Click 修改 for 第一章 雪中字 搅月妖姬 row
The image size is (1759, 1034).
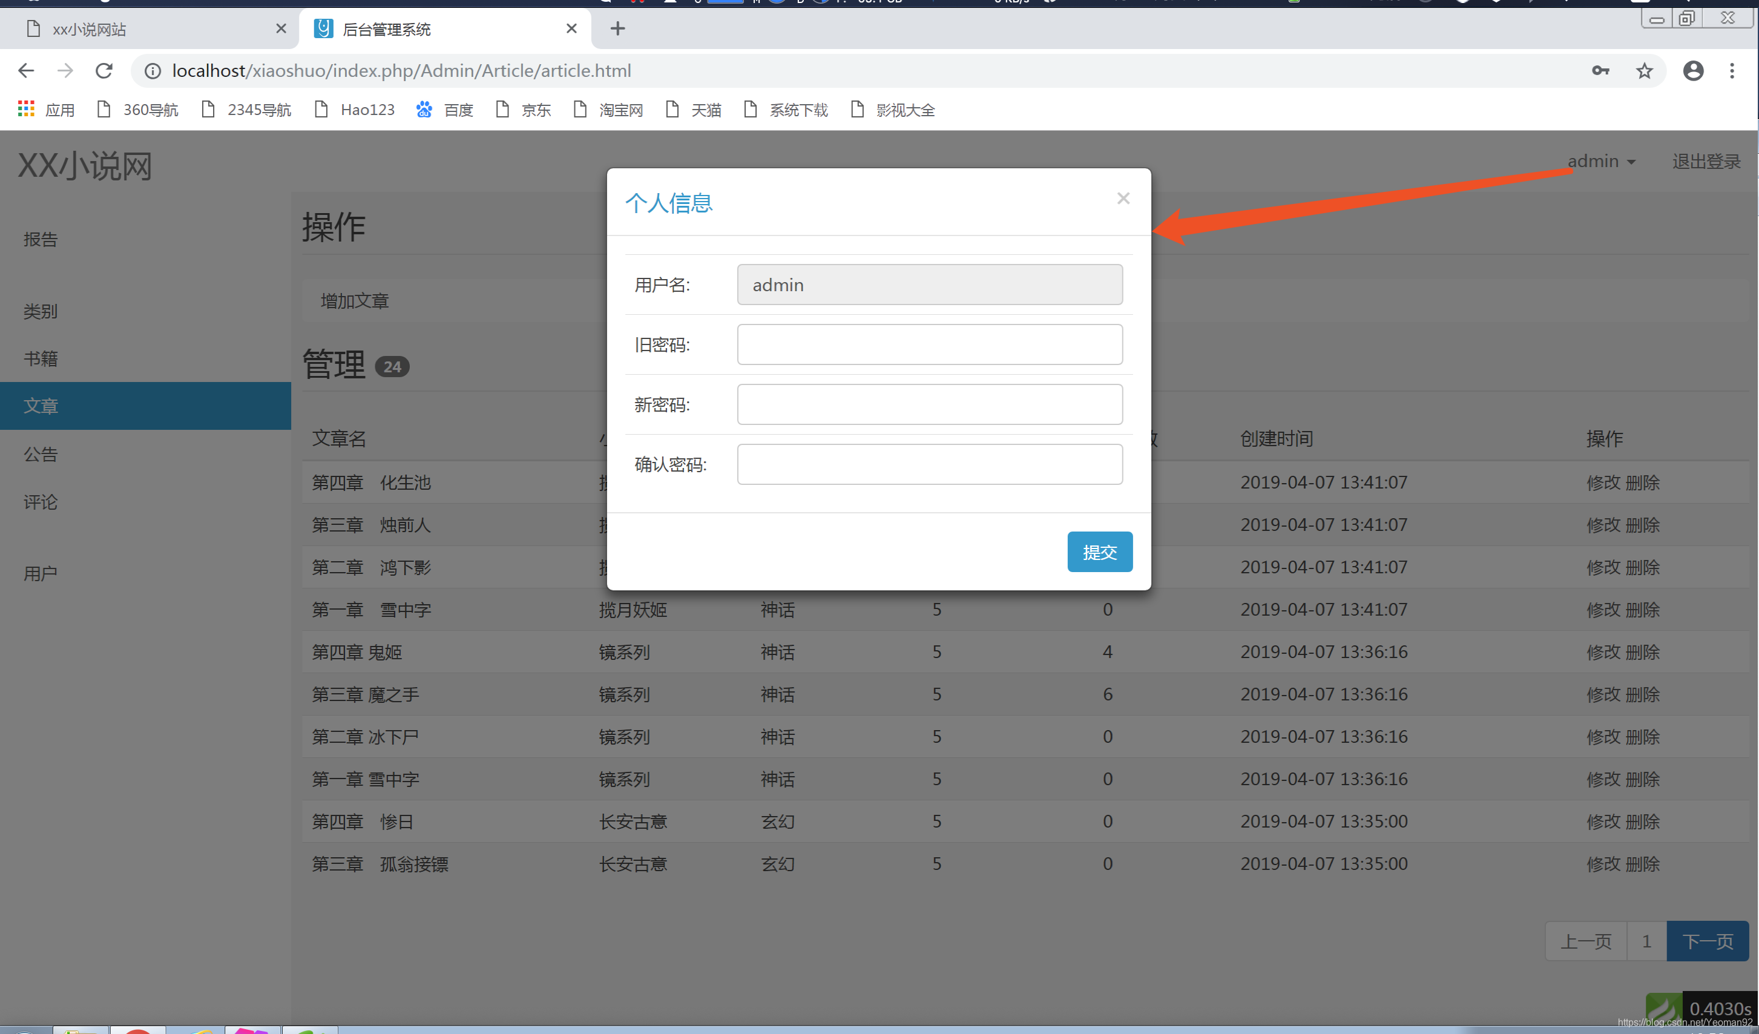(1603, 610)
